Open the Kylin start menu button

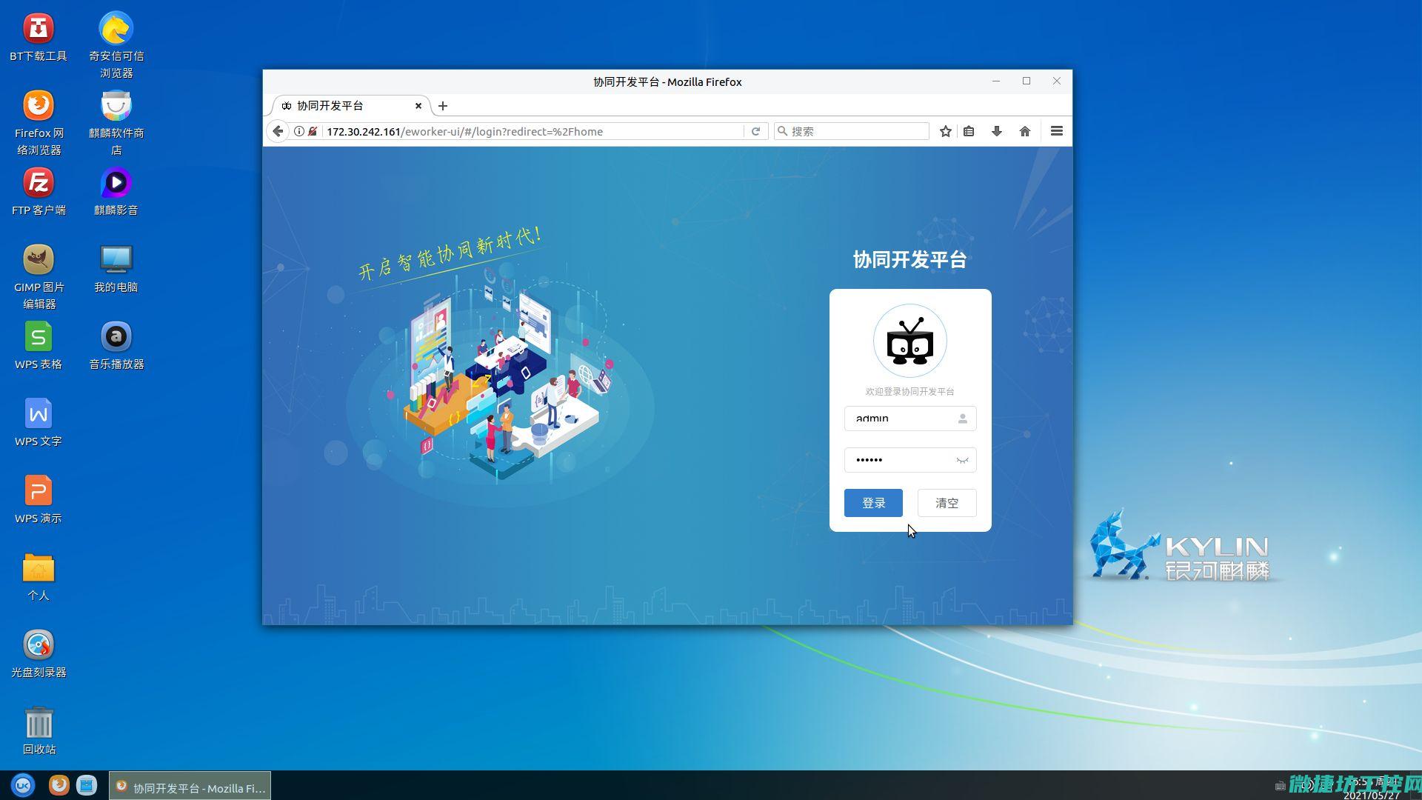pyautogui.click(x=23, y=785)
